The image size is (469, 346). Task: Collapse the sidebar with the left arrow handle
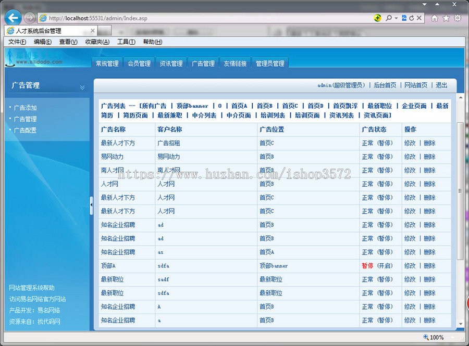pyautogui.click(x=92, y=205)
